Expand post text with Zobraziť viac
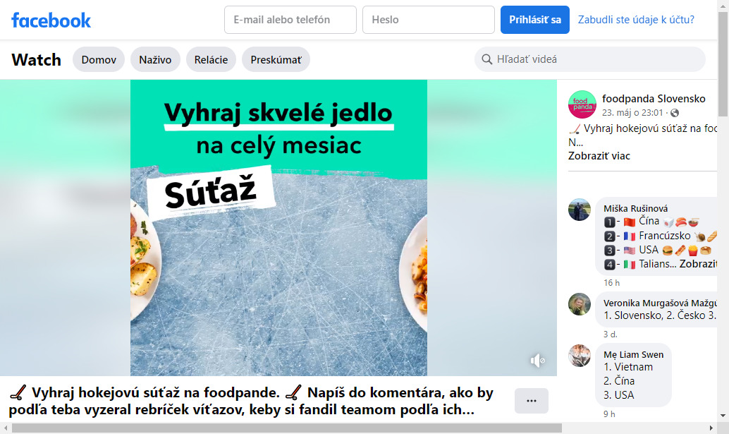 pyautogui.click(x=599, y=156)
